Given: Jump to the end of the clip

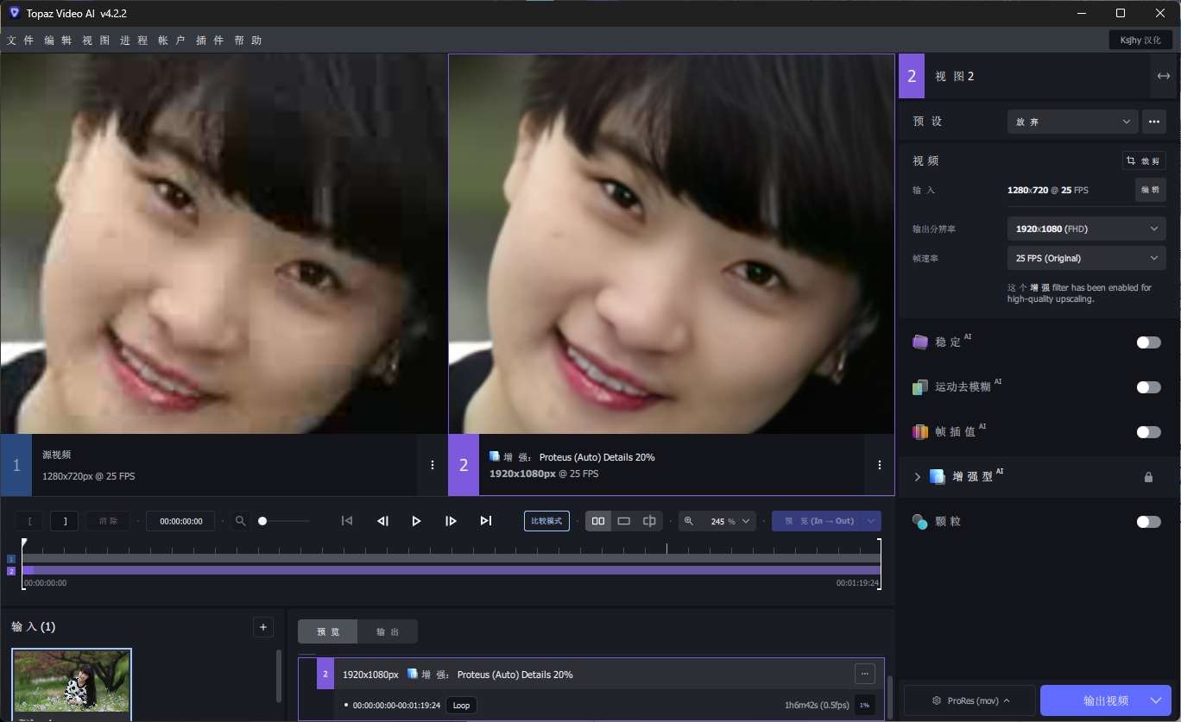Looking at the screenshot, I should pos(486,521).
